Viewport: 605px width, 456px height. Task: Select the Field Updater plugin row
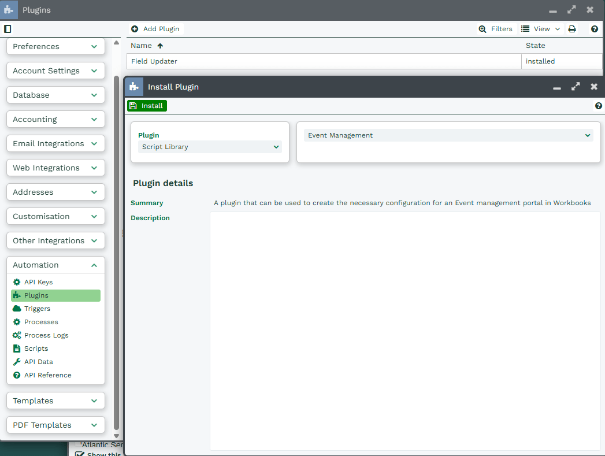click(324, 61)
